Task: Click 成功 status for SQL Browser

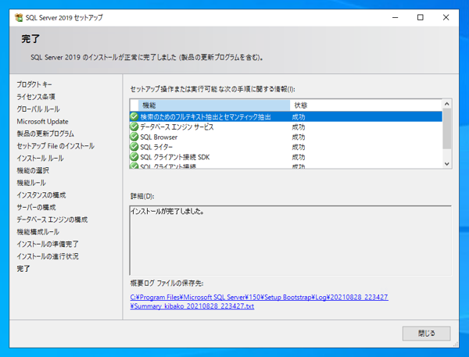Action: 299,137
